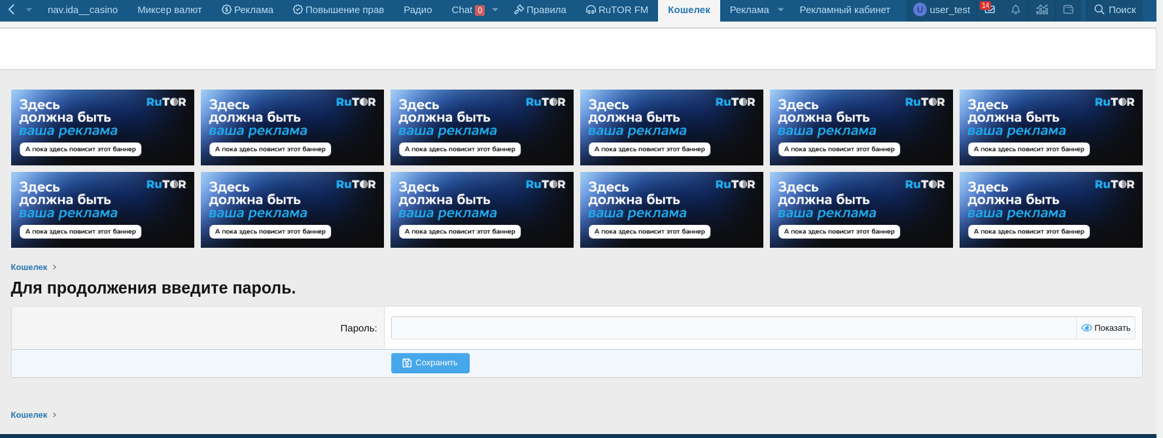The height and width of the screenshot is (438, 1163).
Task: Click the notifications bell icon
Action: pyautogui.click(x=1015, y=10)
